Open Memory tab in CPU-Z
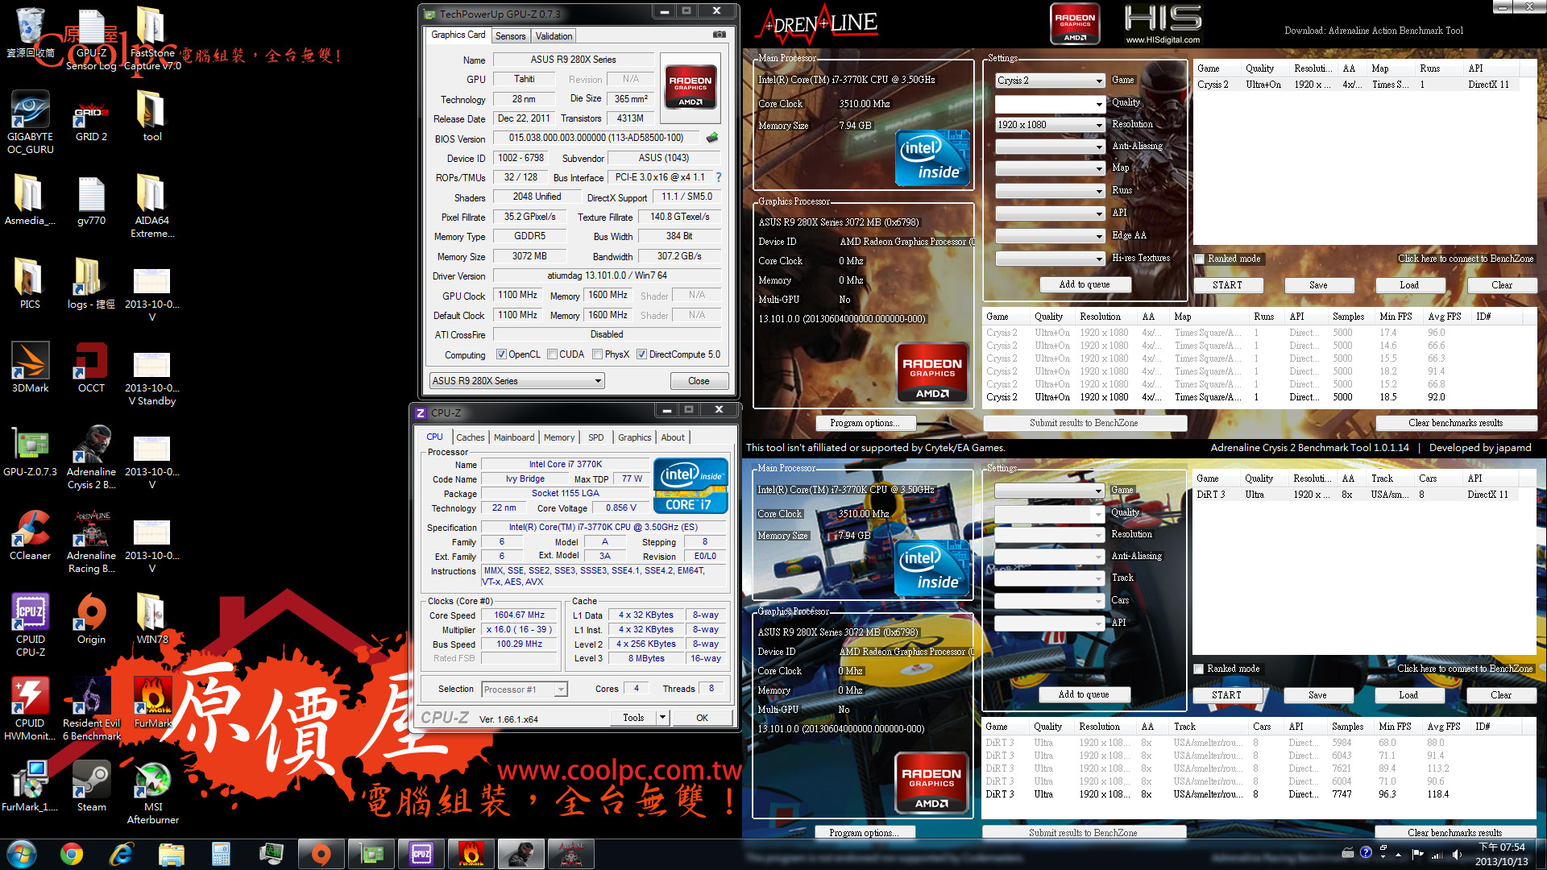 coord(559,437)
